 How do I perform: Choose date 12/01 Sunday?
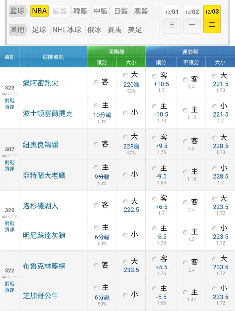[172, 19]
